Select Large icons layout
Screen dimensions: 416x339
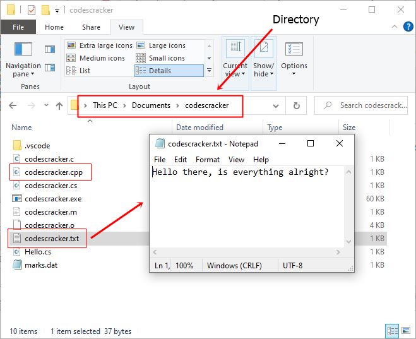click(161, 45)
